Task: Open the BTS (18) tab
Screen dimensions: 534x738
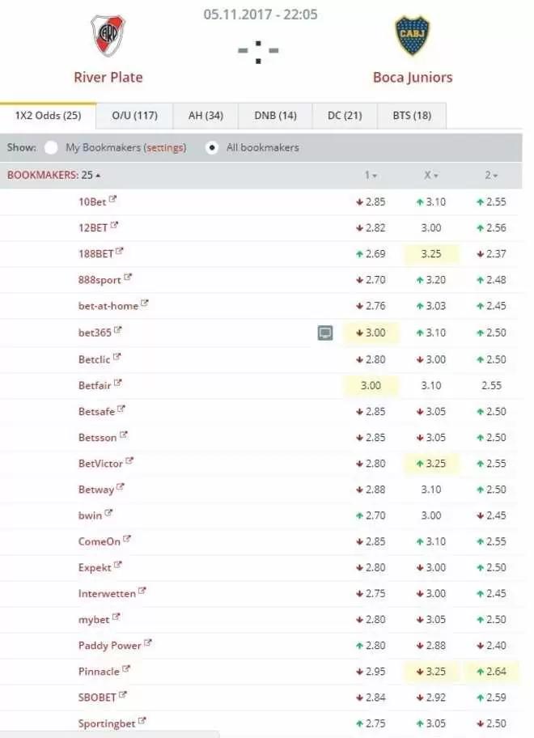Action: (412, 116)
